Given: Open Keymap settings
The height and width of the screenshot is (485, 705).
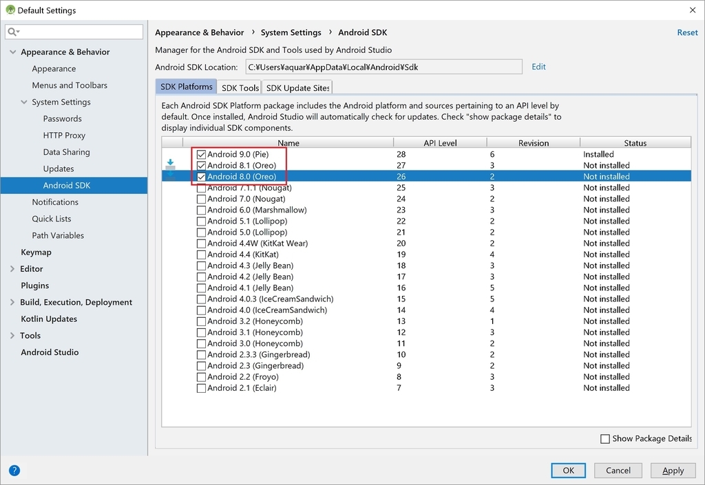Looking at the screenshot, I should [x=36, y=252].
